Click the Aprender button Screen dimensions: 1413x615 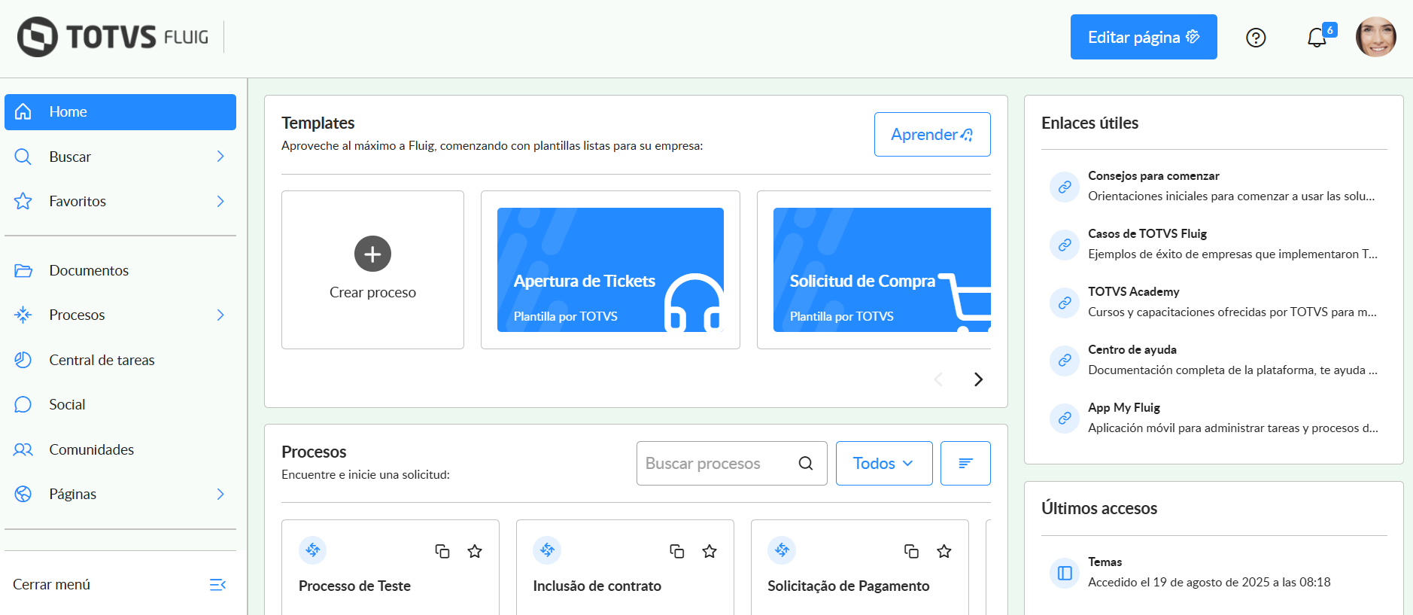click(x=932, y=134)
